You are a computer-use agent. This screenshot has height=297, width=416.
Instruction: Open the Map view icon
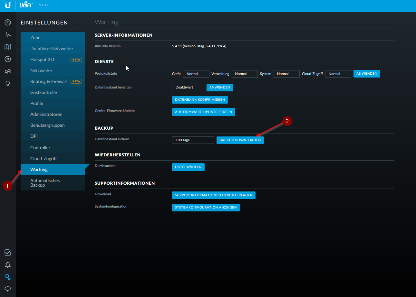8,47
